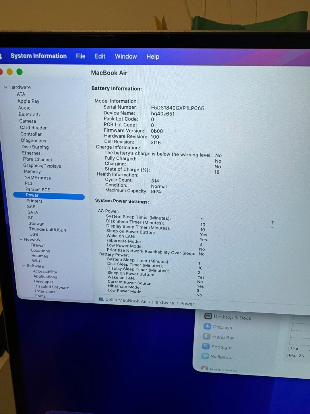310x414 pixels.
Task: Collapse the Software section chevron
Action: [23, 266]
